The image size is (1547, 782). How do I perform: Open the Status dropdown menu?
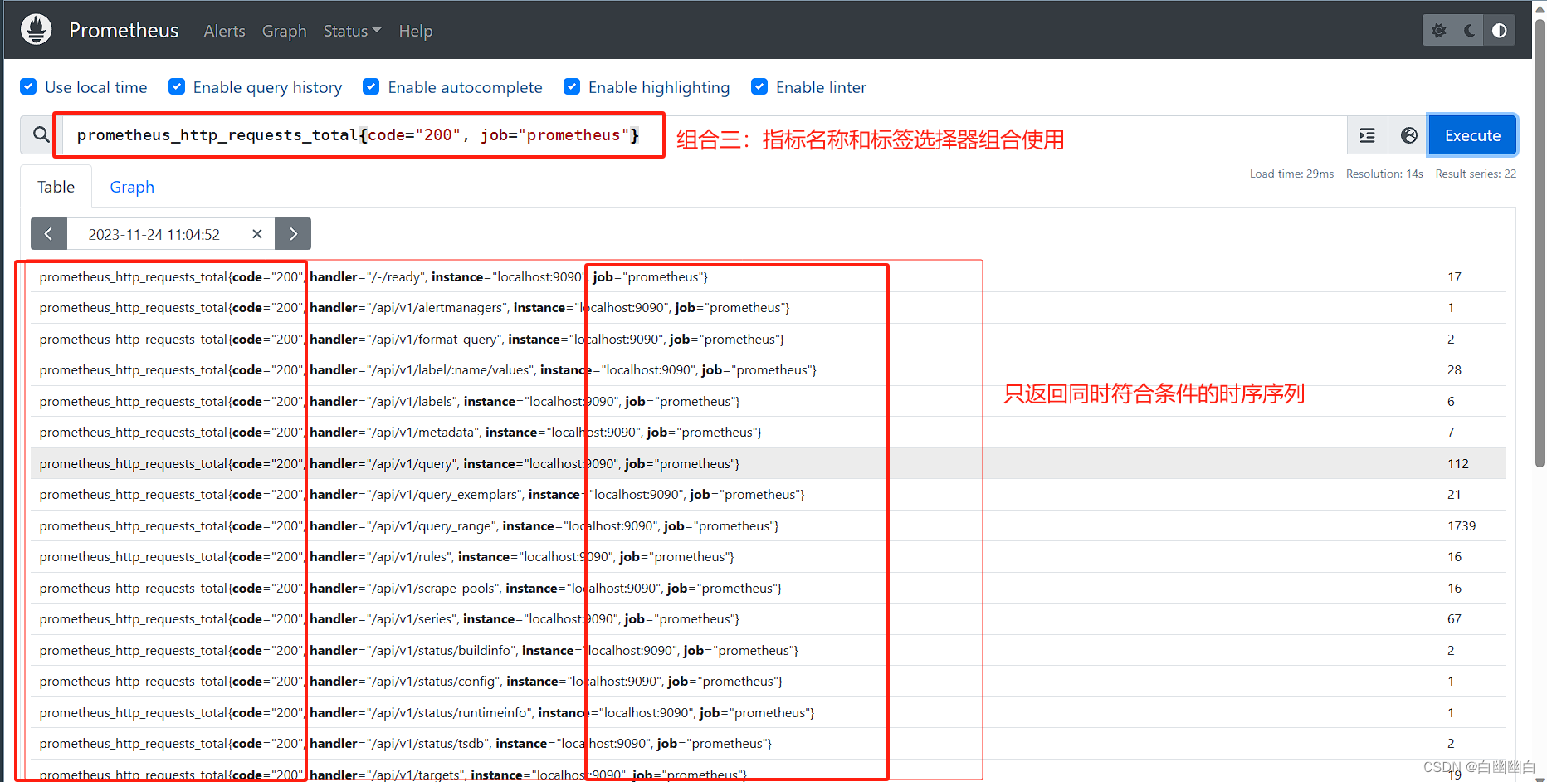pyautogui.click(x=352, y=31)
